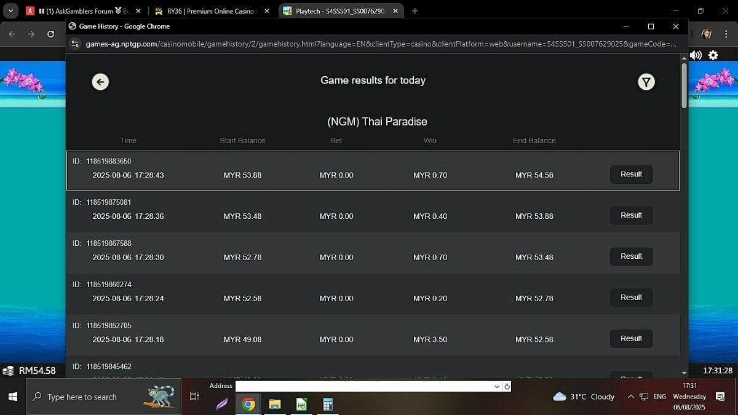Viewport: 738px width, 415px height.
Task: Open the filter funnel icon
Action: (646, 82)
